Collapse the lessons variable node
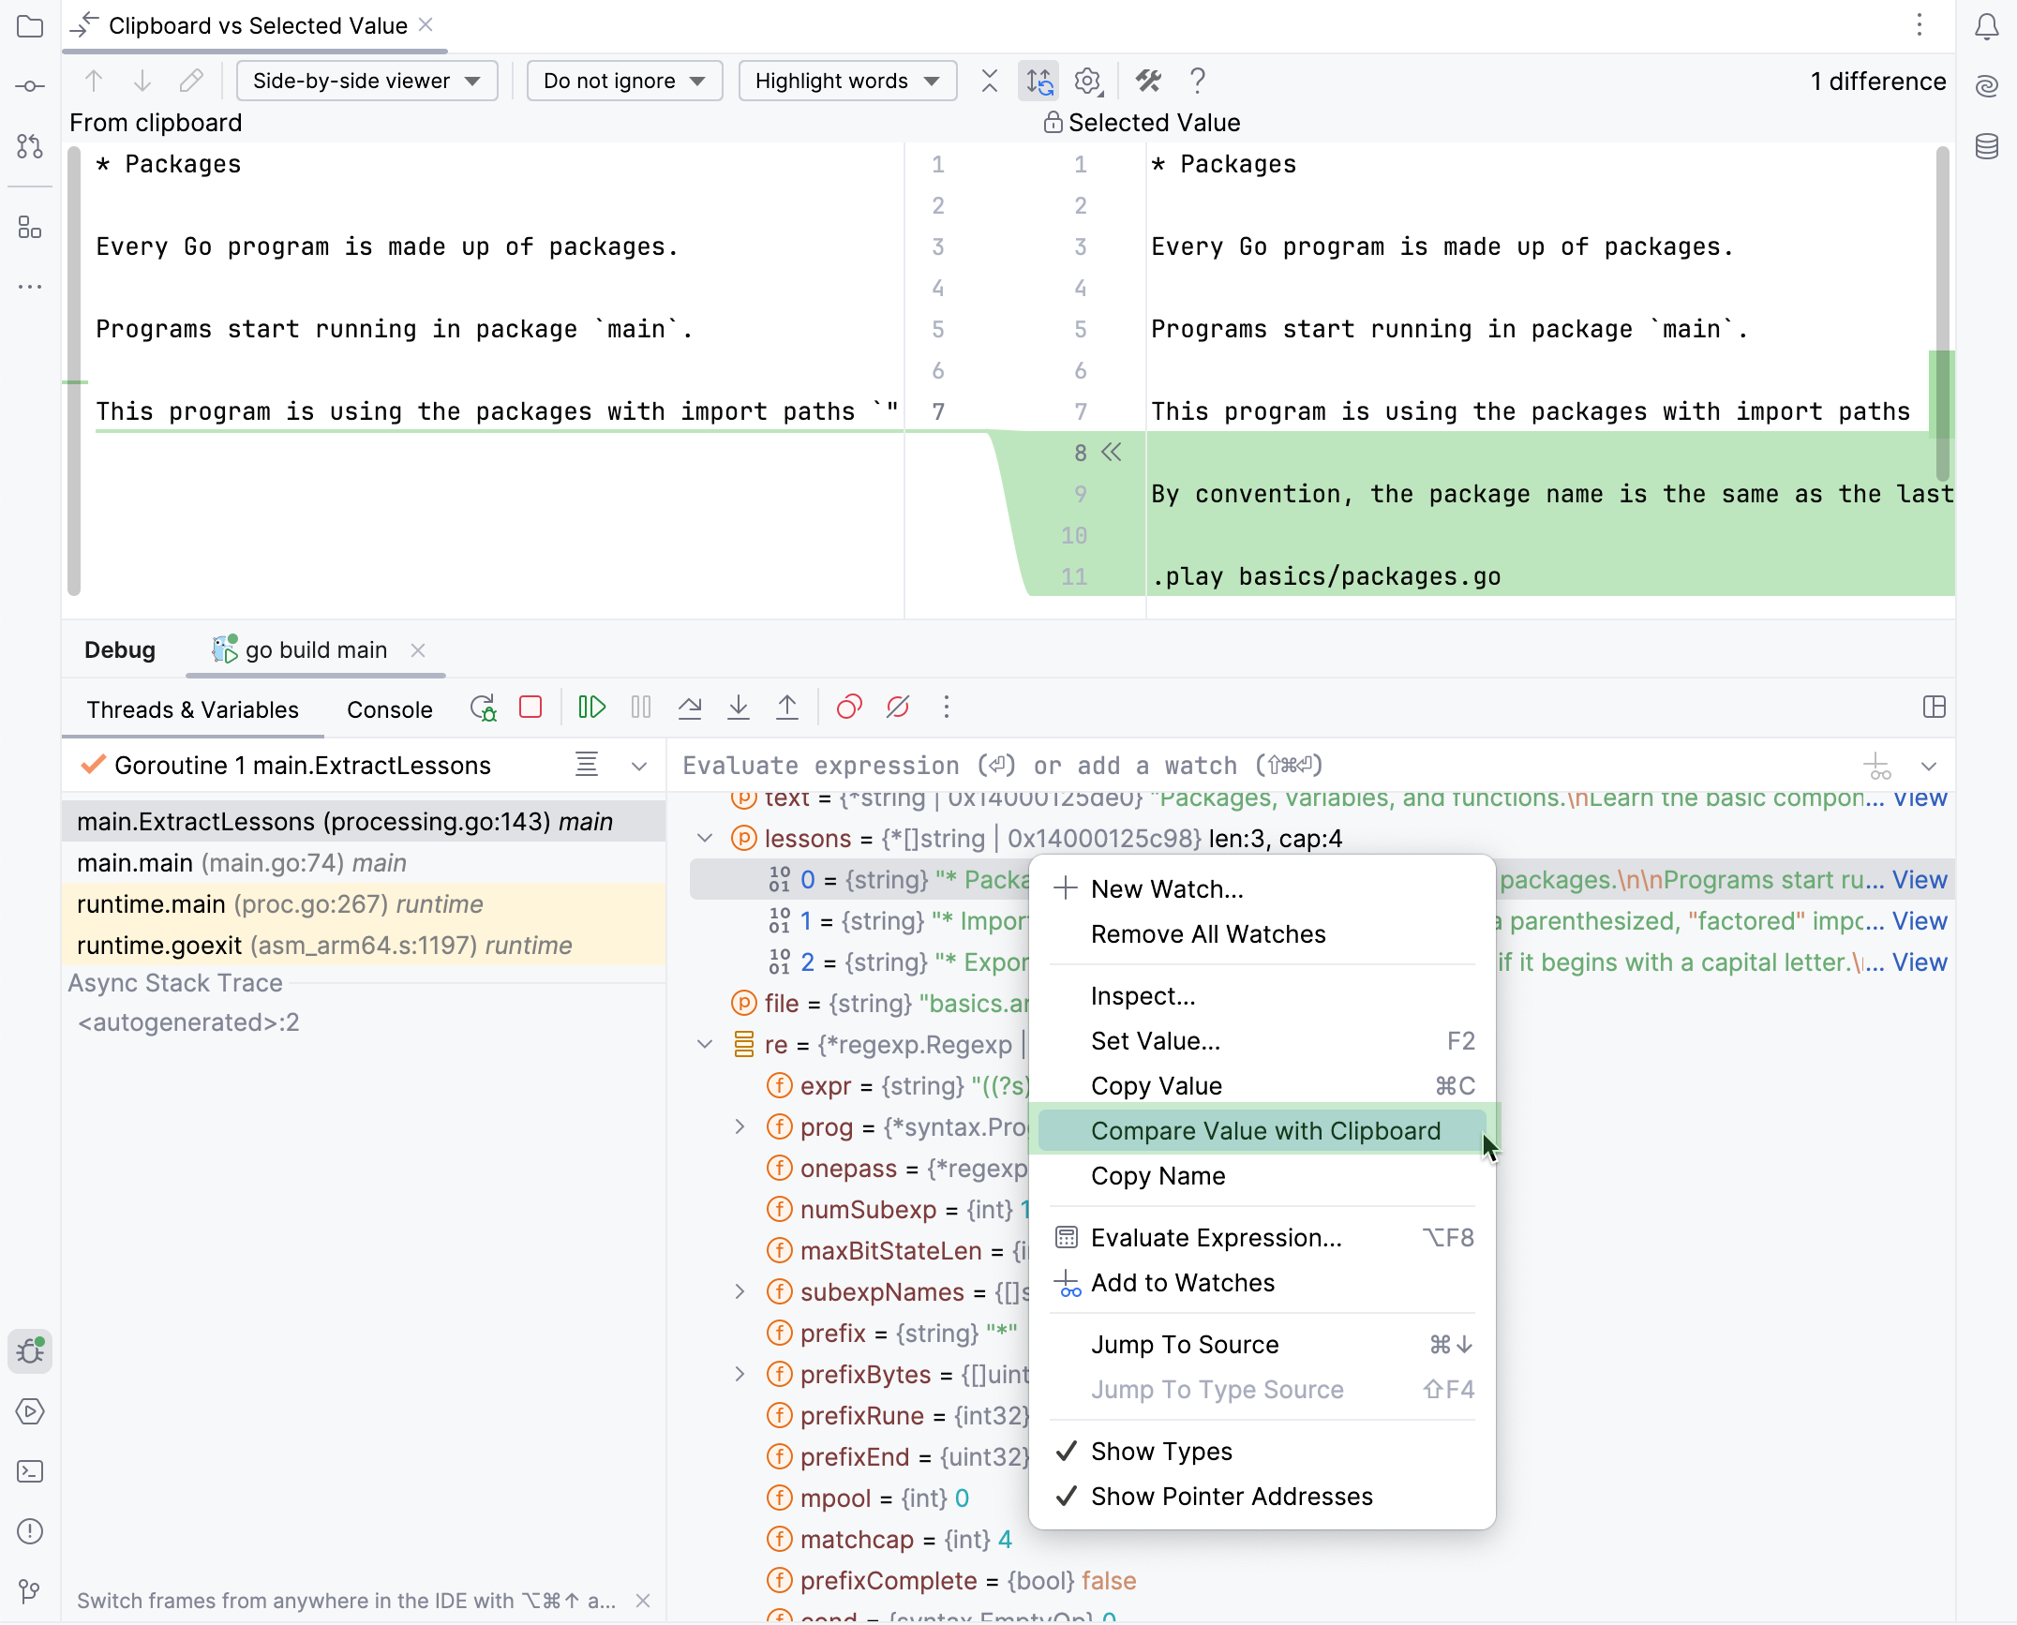The width and height of the screenshot is (2017, 1625). (x=705, y=838)
